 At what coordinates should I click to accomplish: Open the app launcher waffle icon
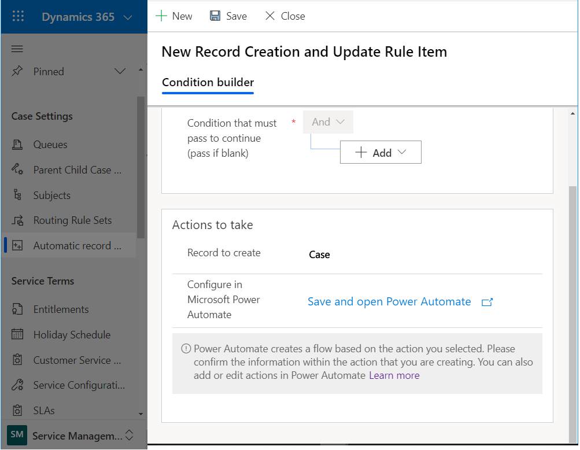(18, 17)
